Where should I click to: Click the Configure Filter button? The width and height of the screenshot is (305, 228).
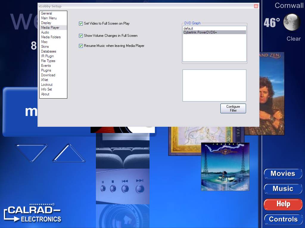coord(233,108)
